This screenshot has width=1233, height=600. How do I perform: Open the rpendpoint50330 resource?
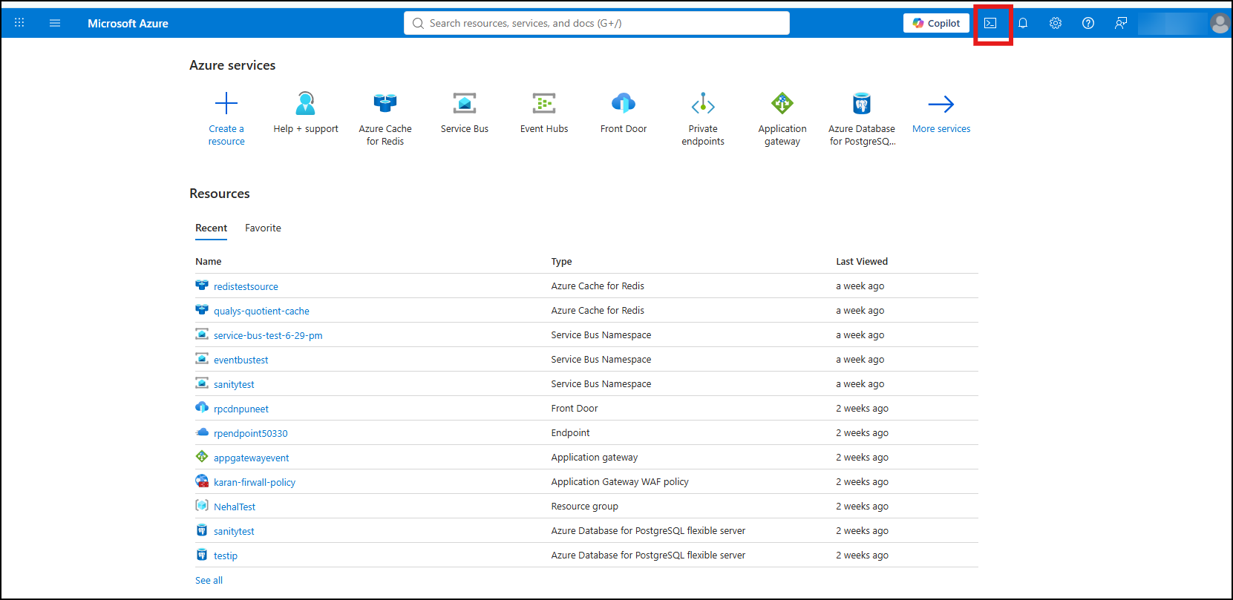(250, 433)
